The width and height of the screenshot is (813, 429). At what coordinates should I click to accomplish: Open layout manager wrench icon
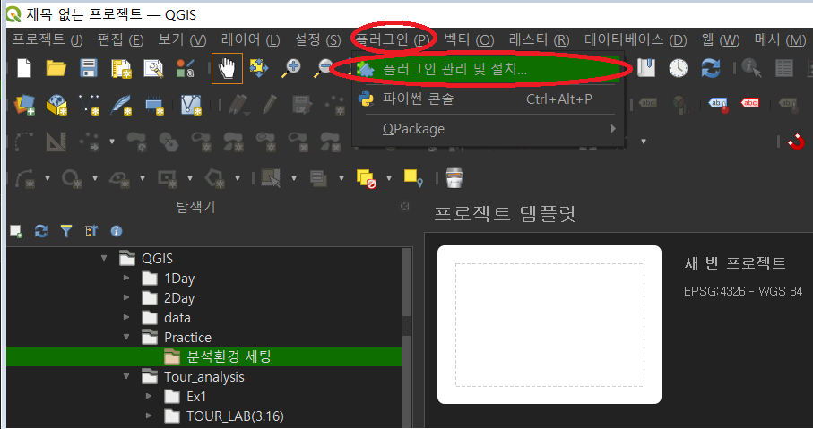click(x=153, y=68)
